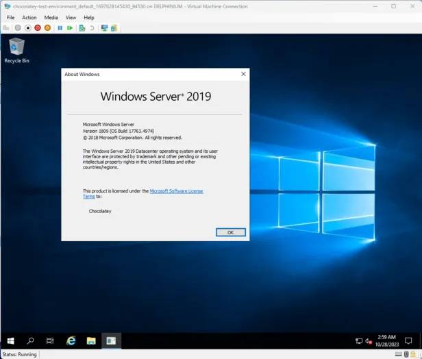
Task: Launch Internet Explorer from the taskbar
Action: coord(71,341)
